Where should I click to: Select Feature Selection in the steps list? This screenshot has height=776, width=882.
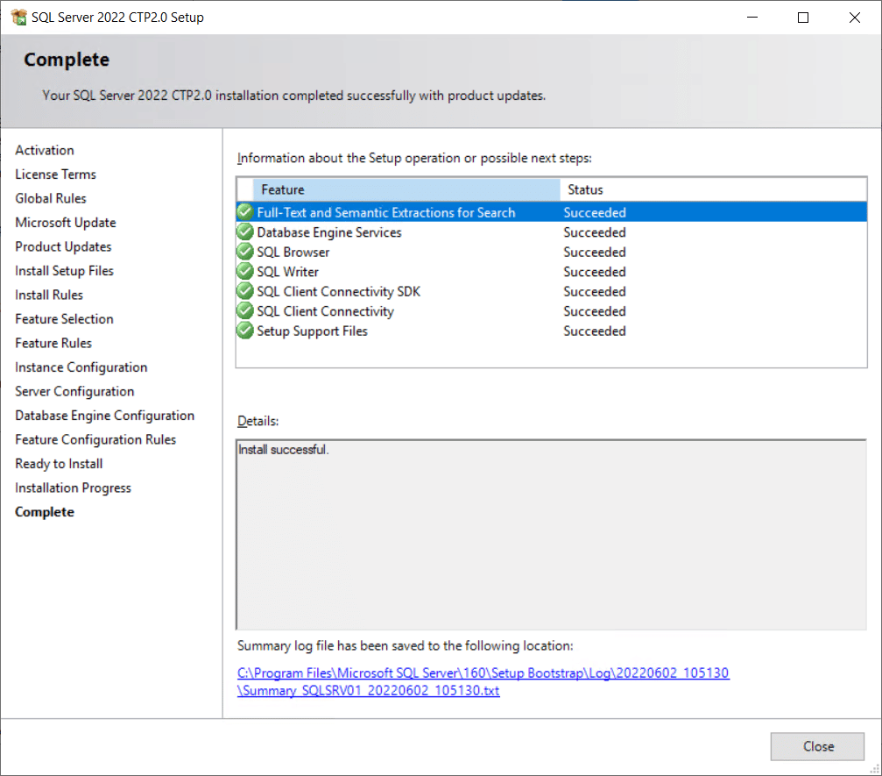tap(64, 319)
